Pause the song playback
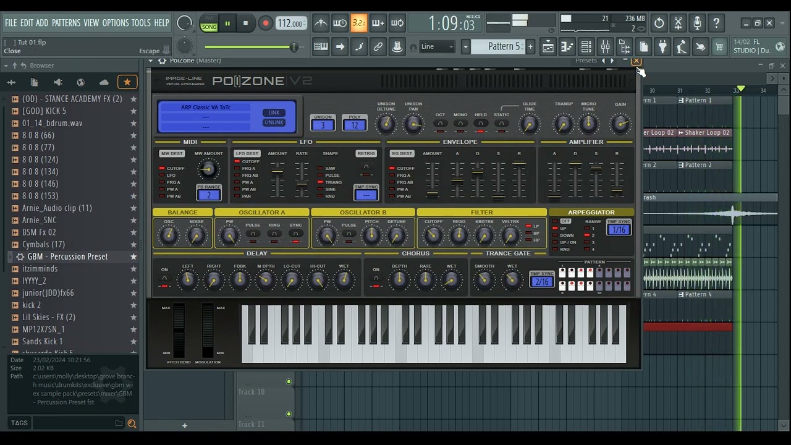 (227, 23)
